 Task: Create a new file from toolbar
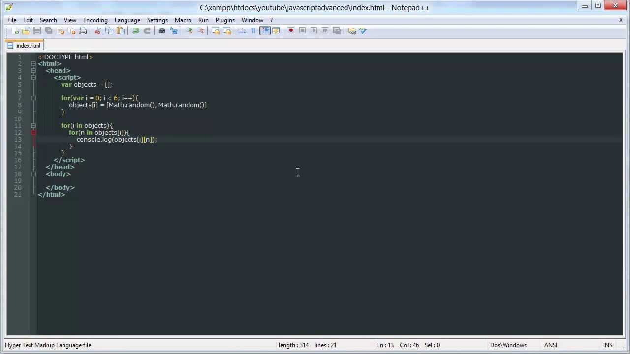pyautogui.click(x=15, y=31)
